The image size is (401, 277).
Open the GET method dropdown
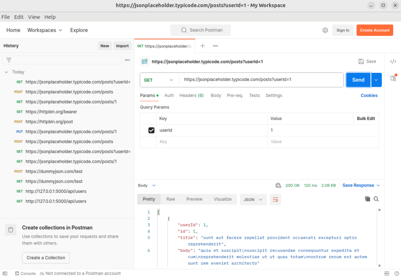pyautogui.click(x=159, y=80)
